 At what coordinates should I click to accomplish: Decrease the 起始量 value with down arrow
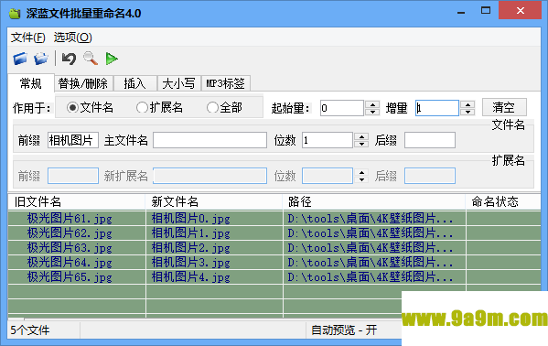pyautogui.click(x=372, y=112)
